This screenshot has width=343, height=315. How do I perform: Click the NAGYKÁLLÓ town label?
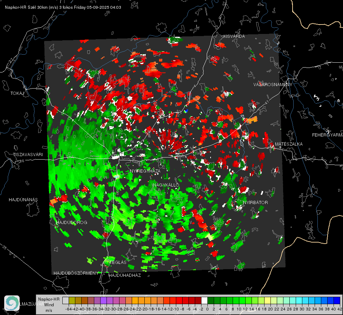(x=166, y=185)
